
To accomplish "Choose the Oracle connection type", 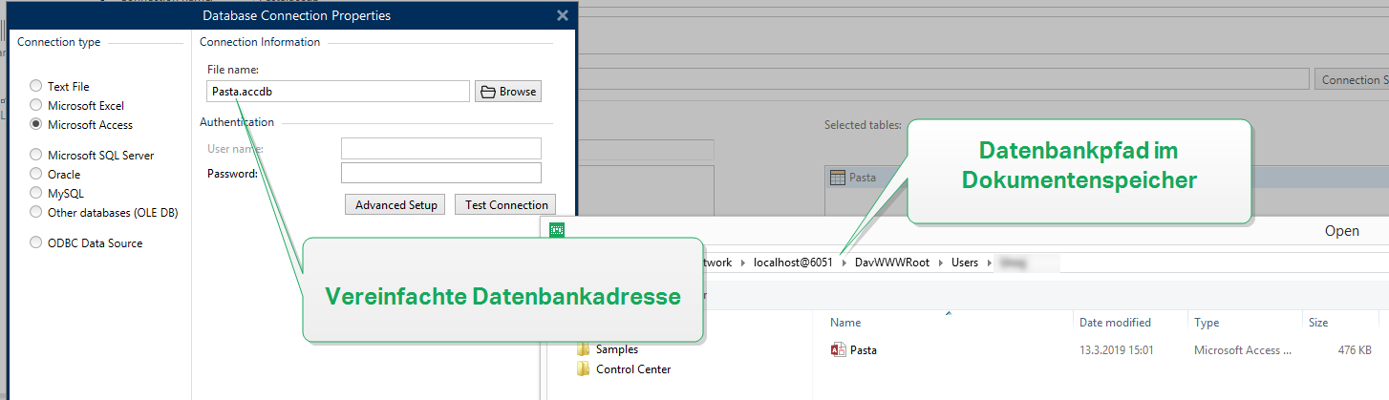I will [36, 174].
